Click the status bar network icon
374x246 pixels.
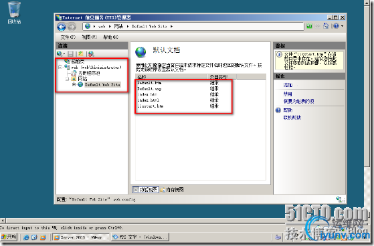tap(339, 199)
